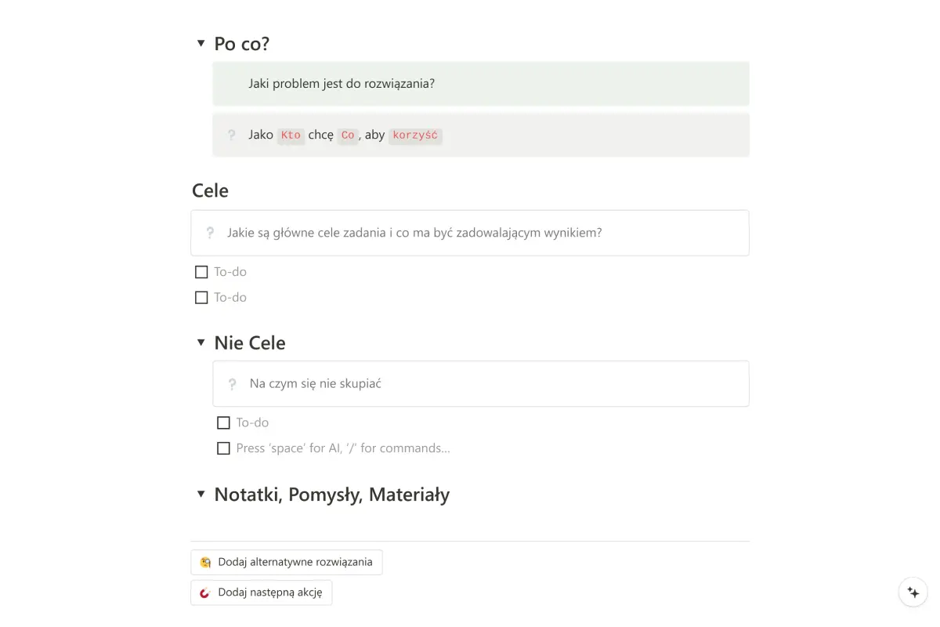This screenshot has width=940, height=627.
Task: Click the question mark icon in the Cele prompt field
Action: click(x=208, y=232)
